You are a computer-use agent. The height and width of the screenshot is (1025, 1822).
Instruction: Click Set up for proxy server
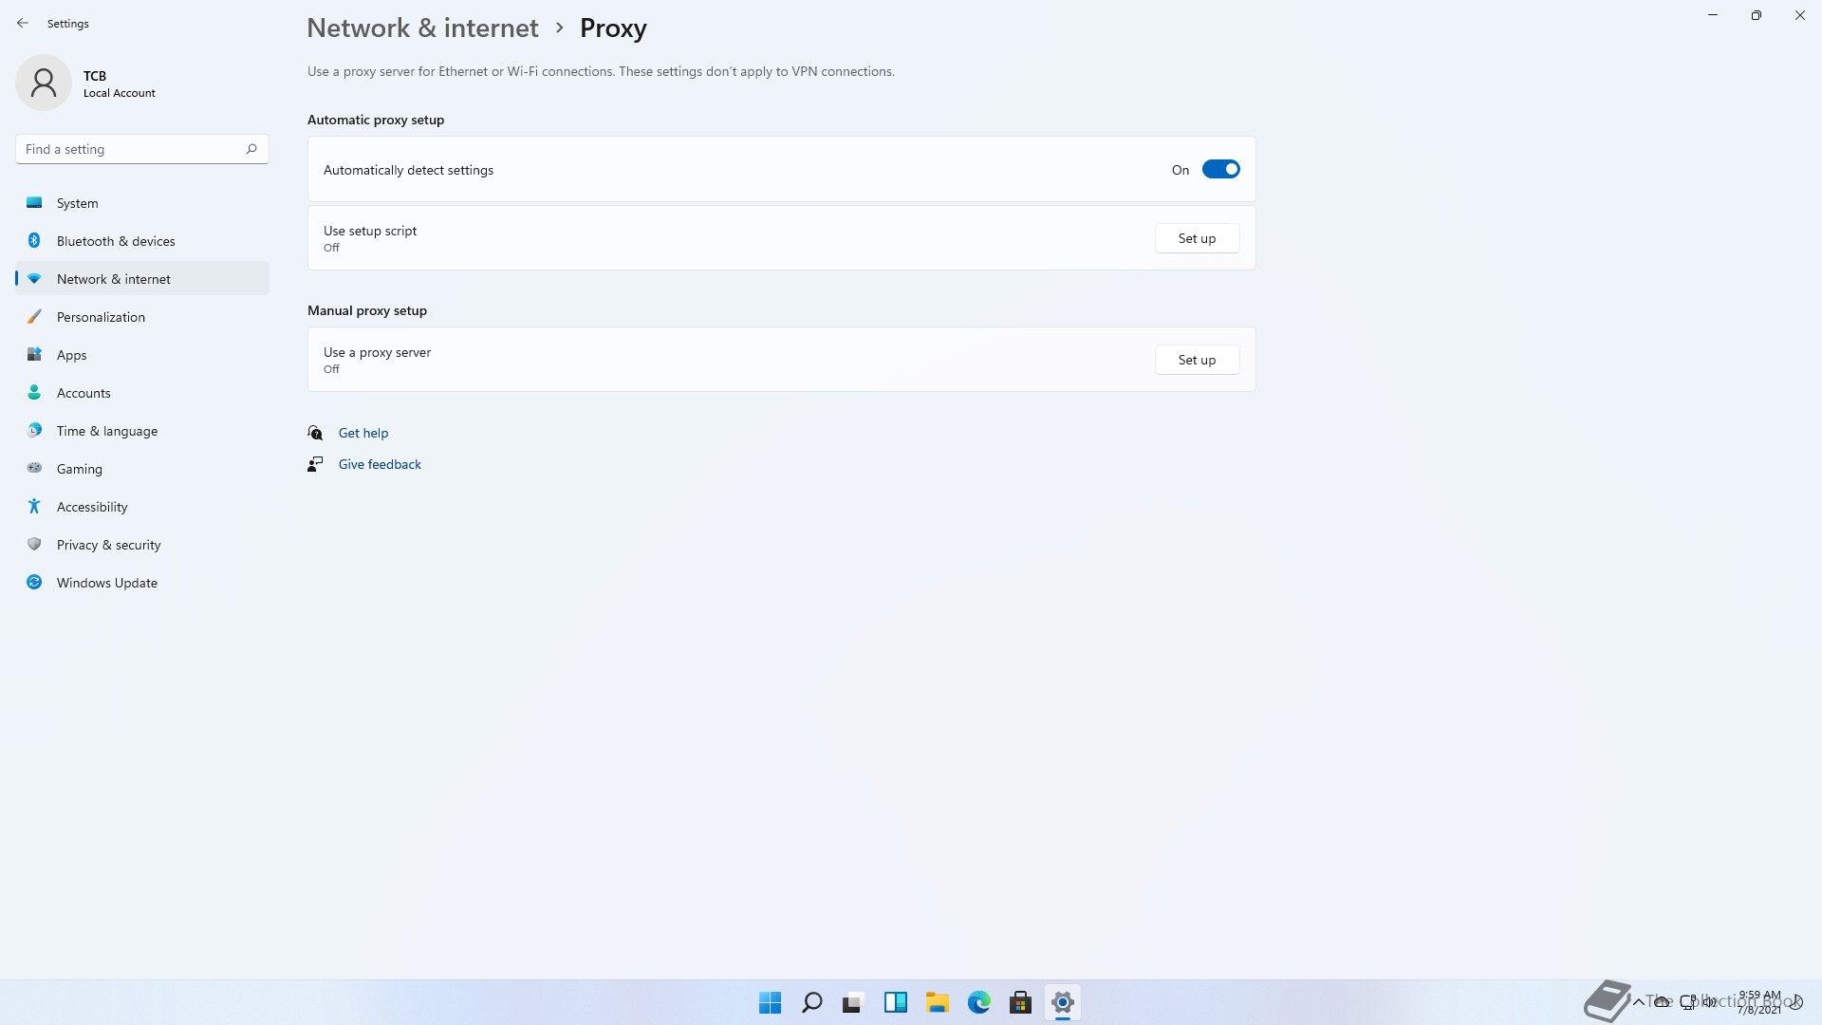1197,360
